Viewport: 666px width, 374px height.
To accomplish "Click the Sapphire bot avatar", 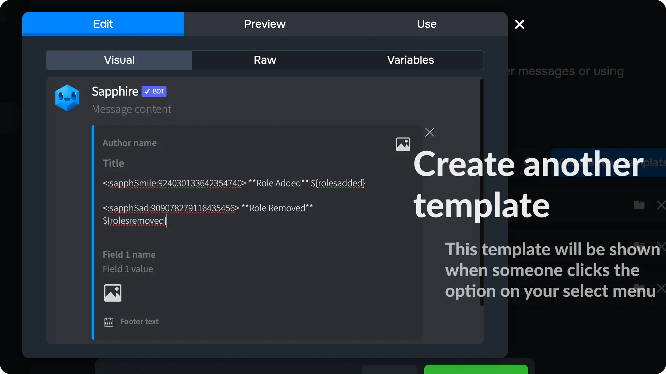I will (67, 98).
